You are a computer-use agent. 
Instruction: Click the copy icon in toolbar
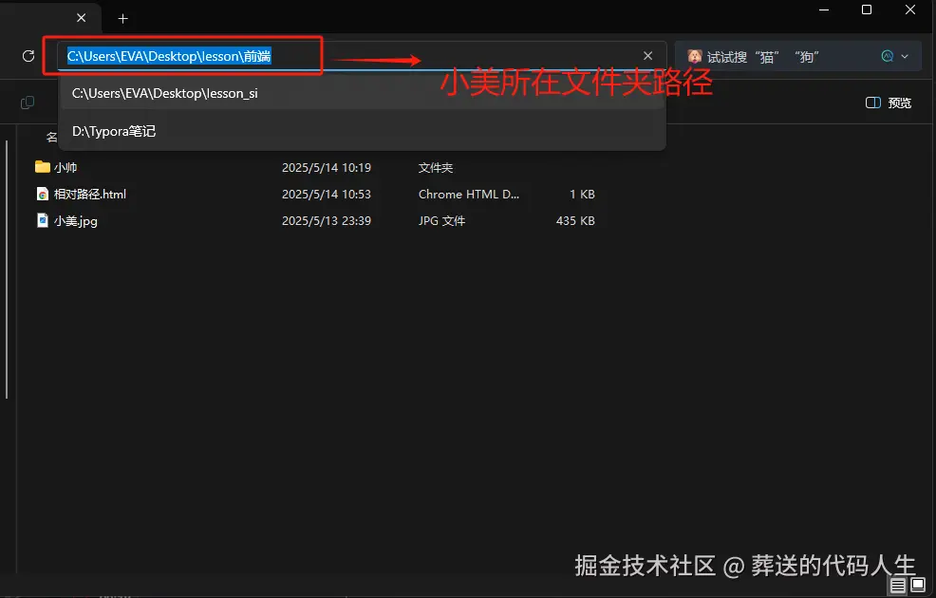tap(28, 103)
